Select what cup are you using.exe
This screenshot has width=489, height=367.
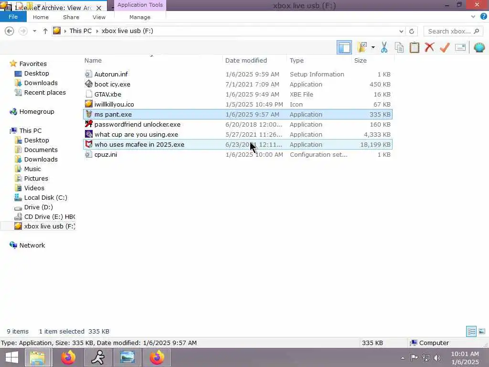(238, 134)
